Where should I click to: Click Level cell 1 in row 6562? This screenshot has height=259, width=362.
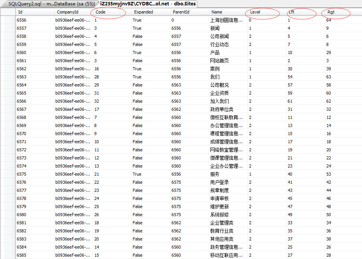267,69
